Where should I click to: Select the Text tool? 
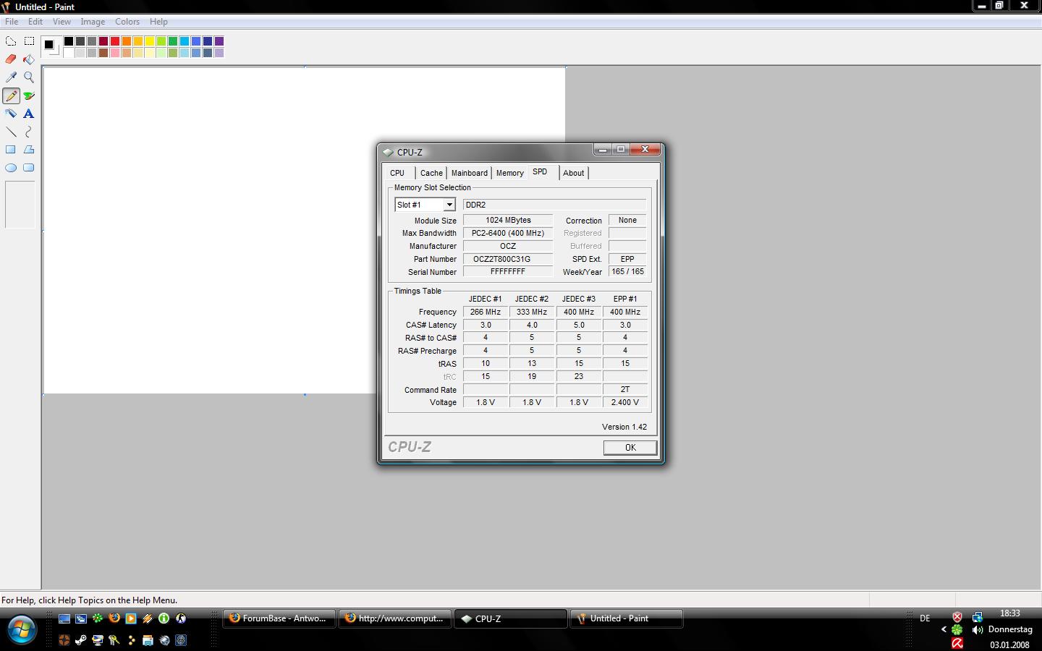[29, 114]
